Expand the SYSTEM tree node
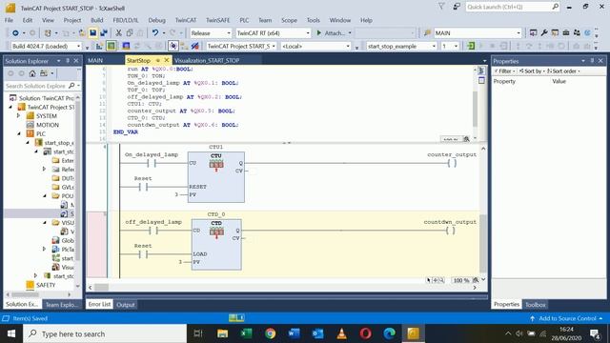 click(x=18, y=116)
